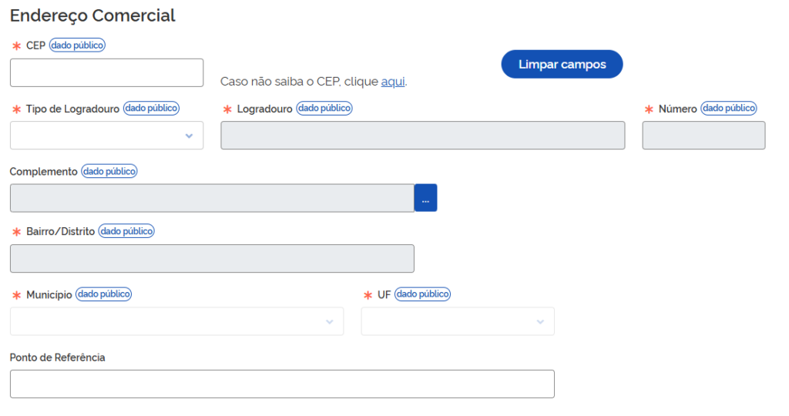This screenshot has height=416, width=789.
Task: Focus the Bairro/Distrito field
Action: [213, 259]
